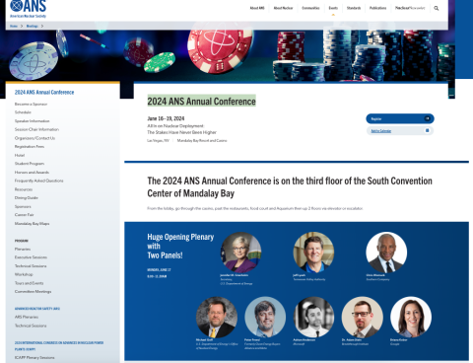Image resolution: width=473 pixels, height=363 pixels.
Task: Click the Mandalay Bay Resort and Casino text
Action: point(202,140)
